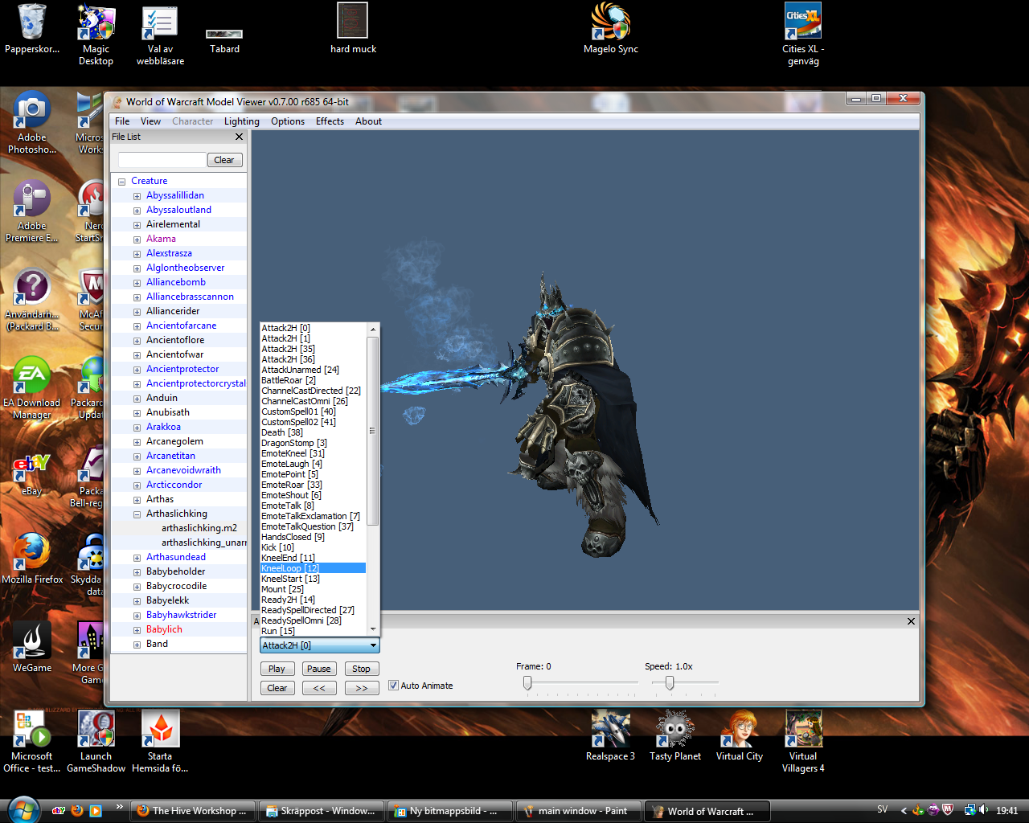1029x823 pixels.
Task: Select DragonStomp [3] animation
Action: (313, 443)
